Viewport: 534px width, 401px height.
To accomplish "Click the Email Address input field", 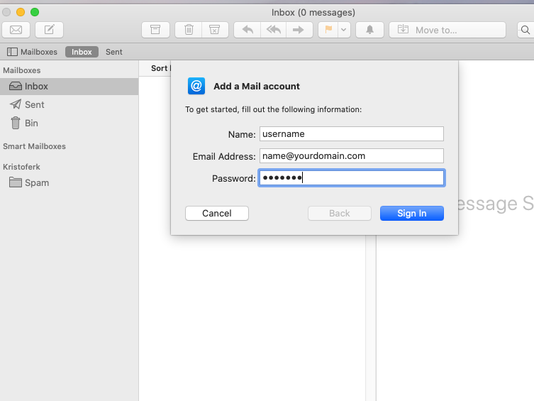I will tap(351, 156).
